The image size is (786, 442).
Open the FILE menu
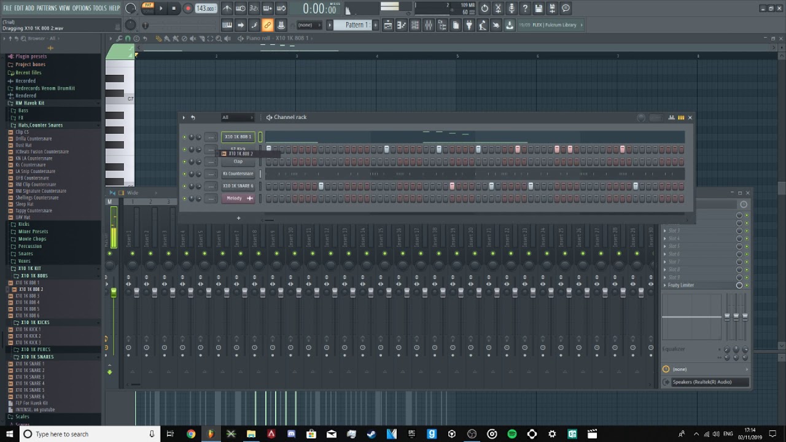coord(7,8)
